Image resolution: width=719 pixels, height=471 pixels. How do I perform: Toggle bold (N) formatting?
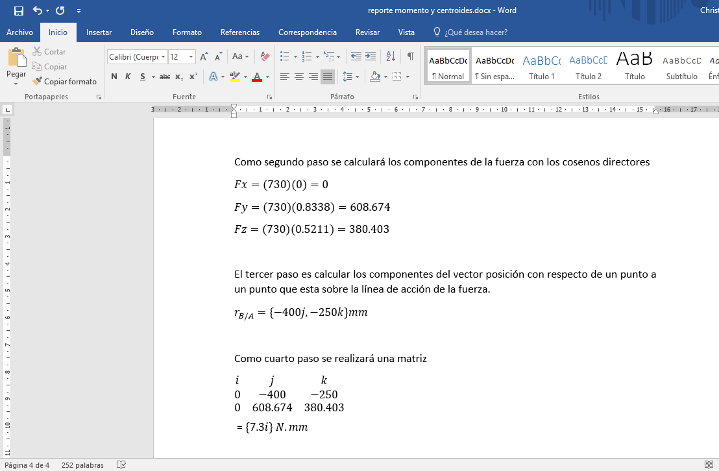pos(114,77)
